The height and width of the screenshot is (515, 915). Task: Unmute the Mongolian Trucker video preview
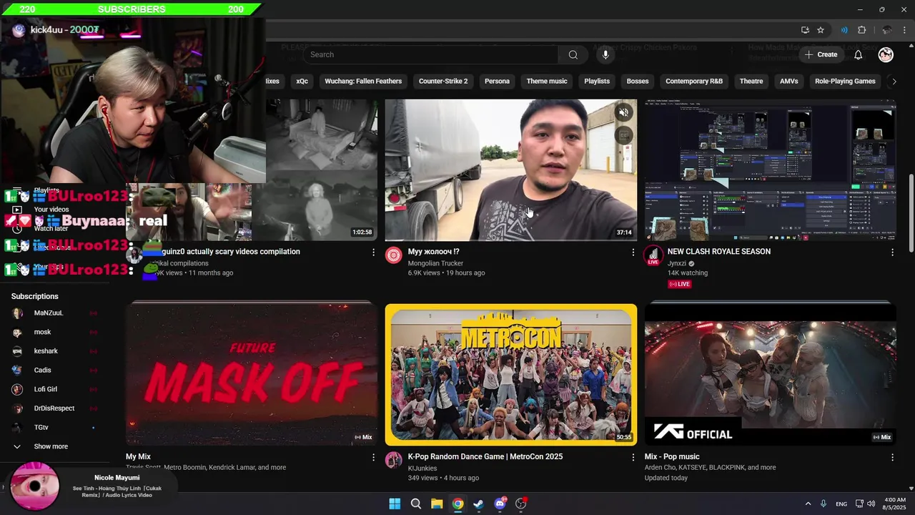tap(623, 112)
